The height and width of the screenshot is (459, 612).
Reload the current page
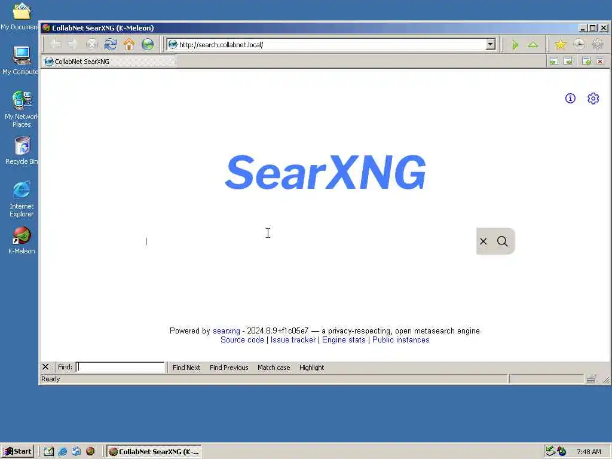tap(111, 44)
